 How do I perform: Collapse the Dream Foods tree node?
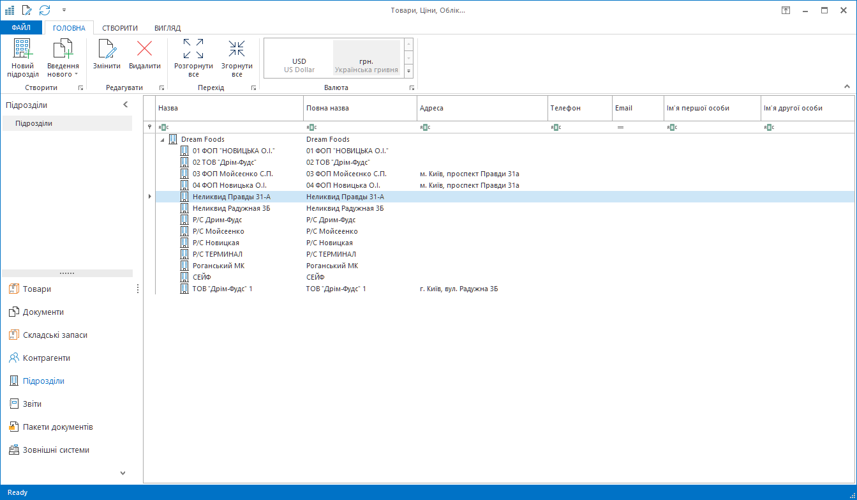[161, 139]
